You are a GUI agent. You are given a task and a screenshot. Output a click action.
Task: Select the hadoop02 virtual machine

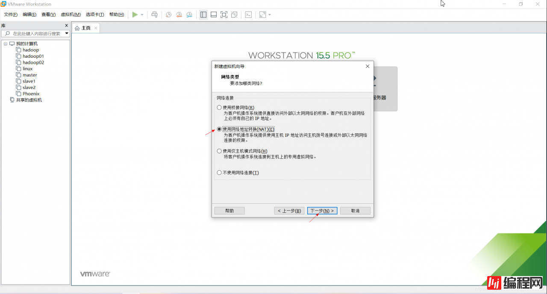pos(33,62)
